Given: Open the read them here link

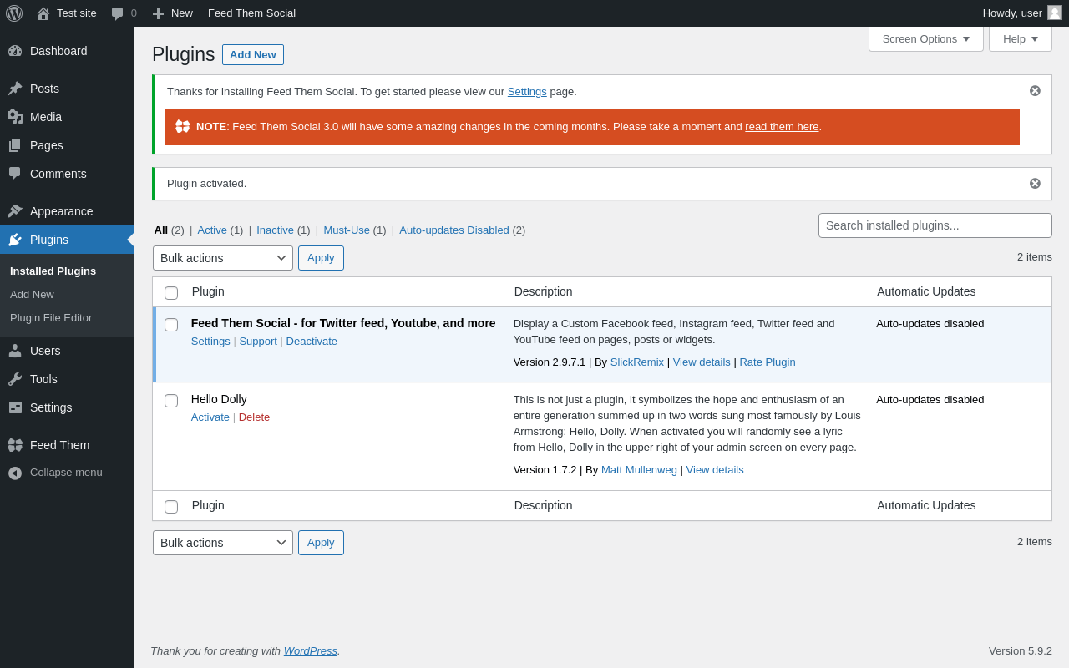Looking at the screenshot, I should pyautogui.click(x=782, y=127).
